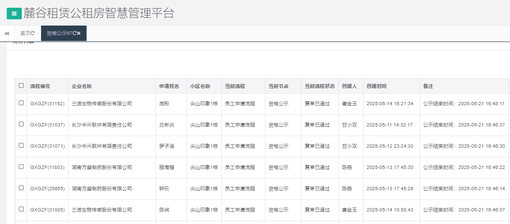Click 三诺生物传感股份有限公司 in row GXGZF(31152)
Screen dimensions: 510x224
[x=102, y=104]
